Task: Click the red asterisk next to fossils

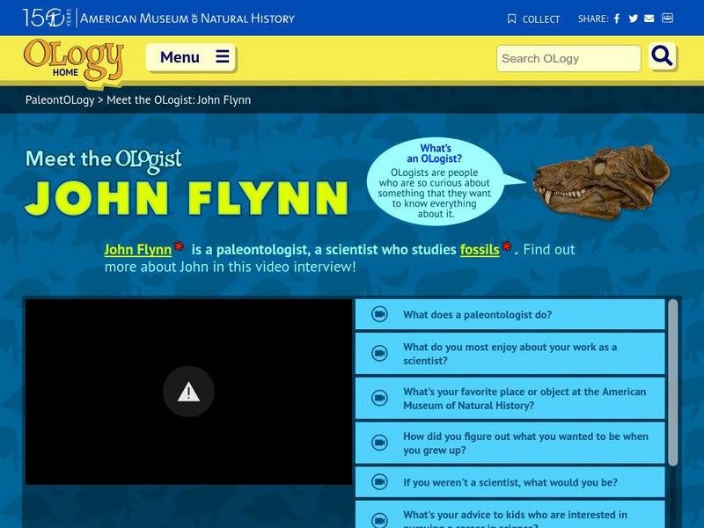Action: 507,246
